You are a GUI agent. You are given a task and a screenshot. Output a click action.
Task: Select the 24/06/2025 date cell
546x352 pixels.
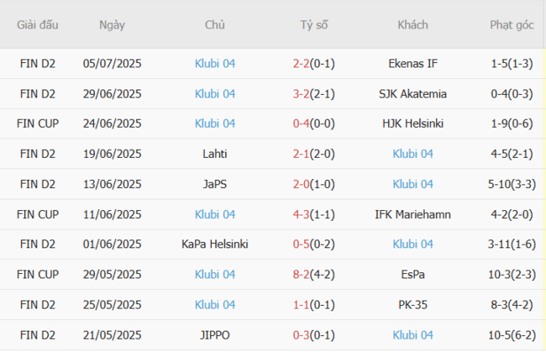(112, 123)
